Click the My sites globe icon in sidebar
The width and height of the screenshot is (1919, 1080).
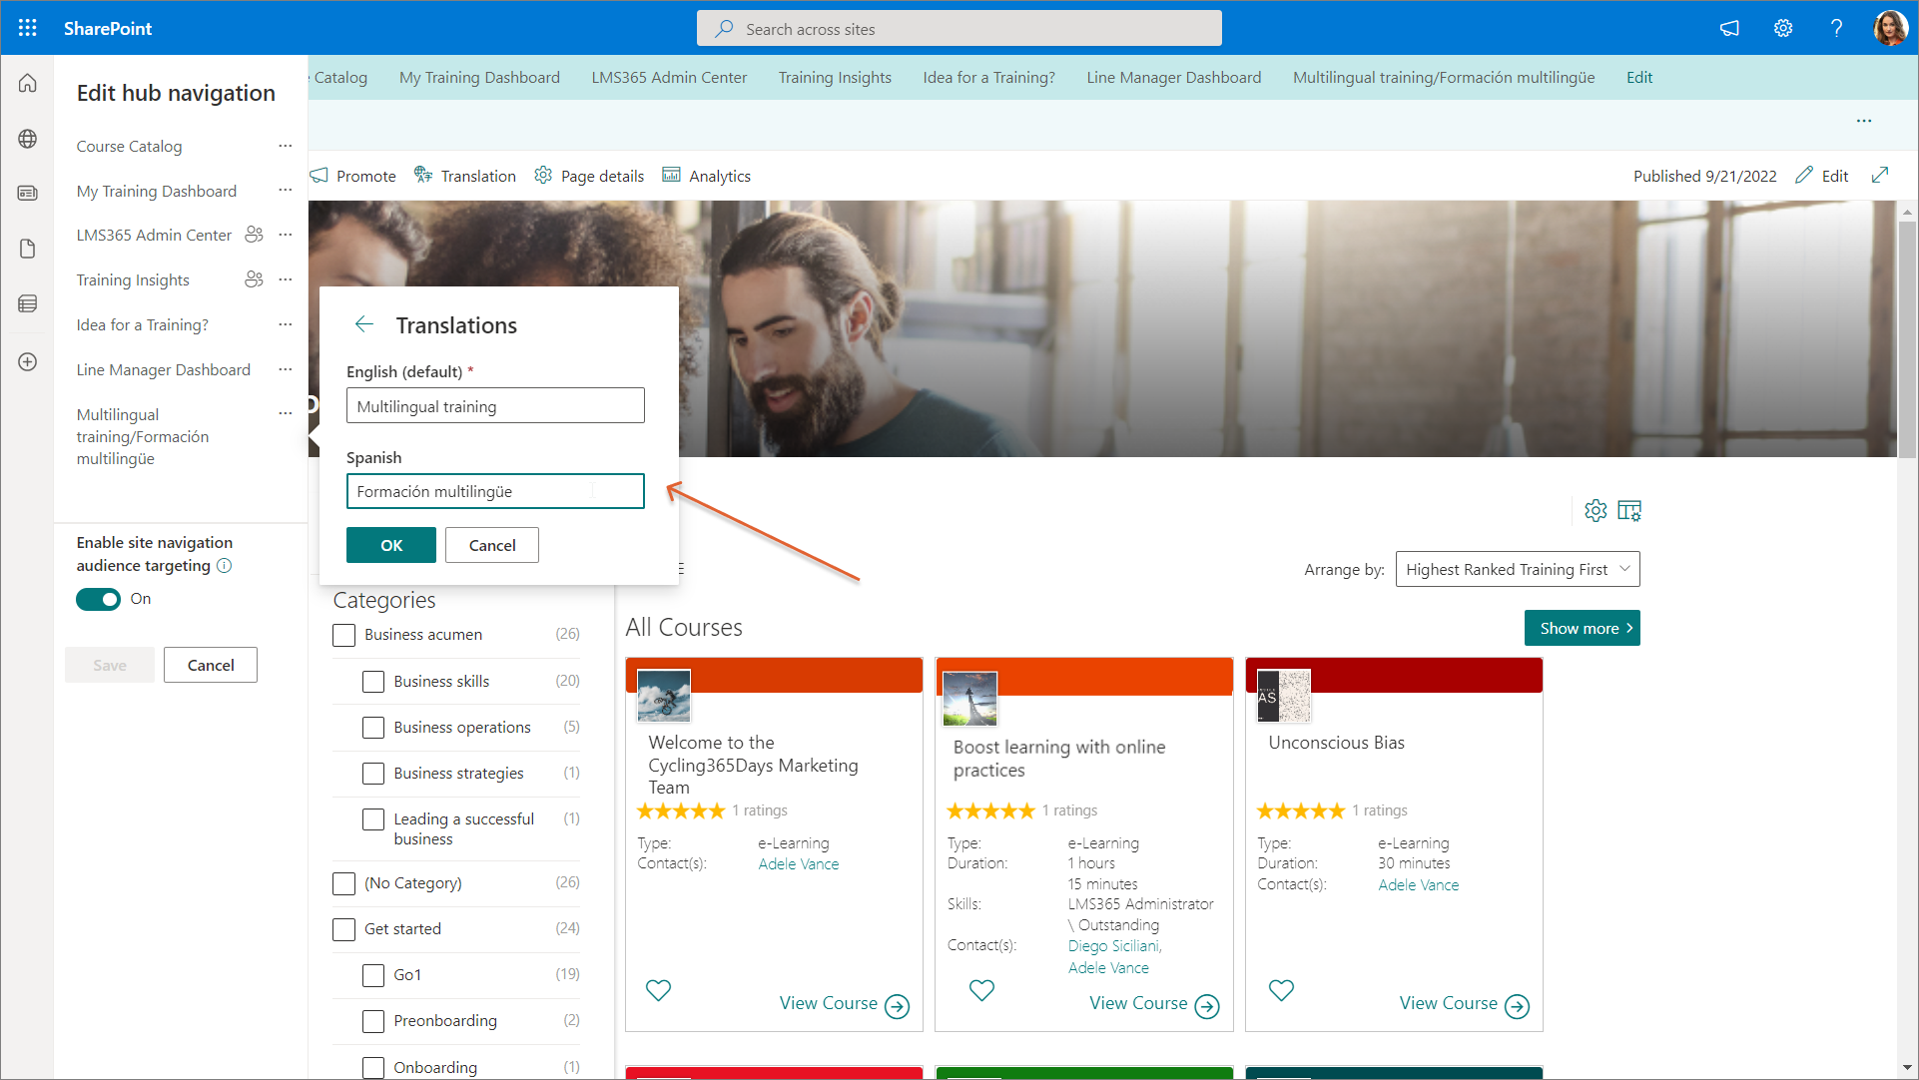pyautogui.click(x=28, y=139)
